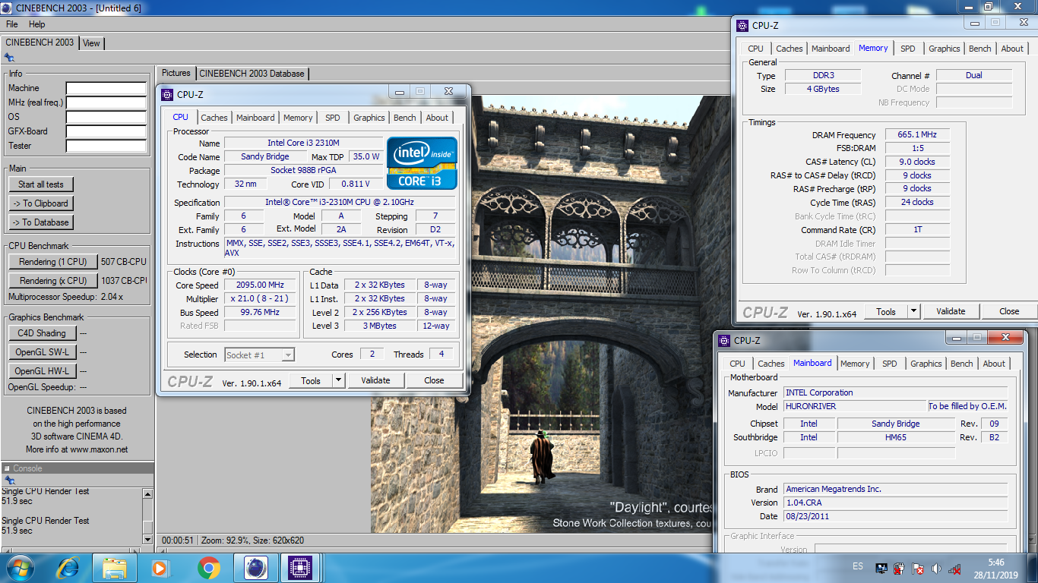This screenshot has width=1038, height=583.
Task: Open the Caches tab in the front CPU-Z window
Action: [x=214, y=118]
